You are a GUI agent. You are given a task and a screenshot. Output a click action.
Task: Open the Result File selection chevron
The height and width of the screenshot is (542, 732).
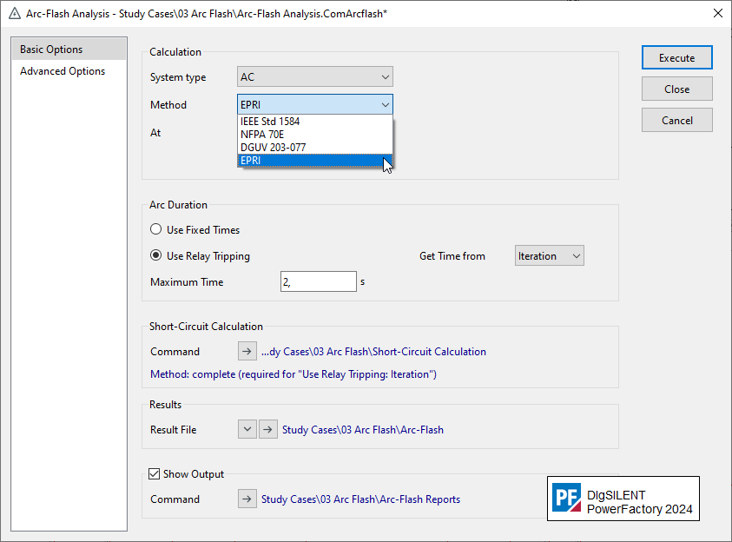(x=247, y=428)
